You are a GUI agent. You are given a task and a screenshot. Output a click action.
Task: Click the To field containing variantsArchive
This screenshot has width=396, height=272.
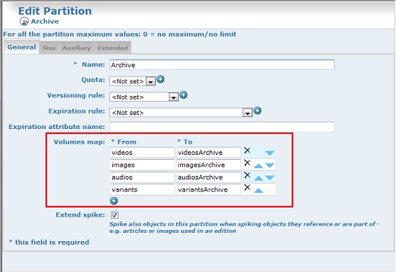(208, 189)
